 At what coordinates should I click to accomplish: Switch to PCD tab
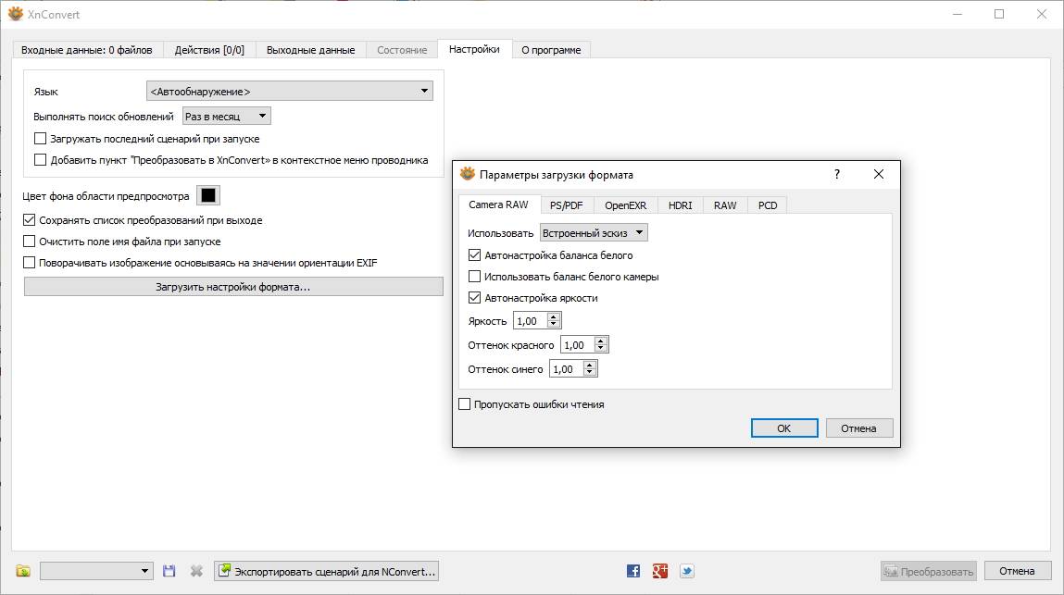[768, 205]
